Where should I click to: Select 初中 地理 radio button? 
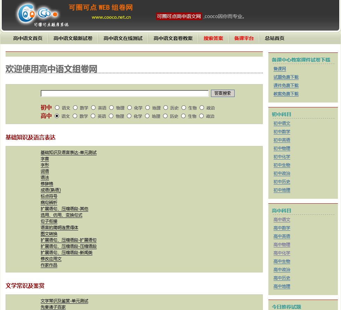pos(147,108)
